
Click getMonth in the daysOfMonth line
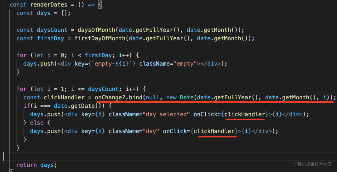point(217,30)
